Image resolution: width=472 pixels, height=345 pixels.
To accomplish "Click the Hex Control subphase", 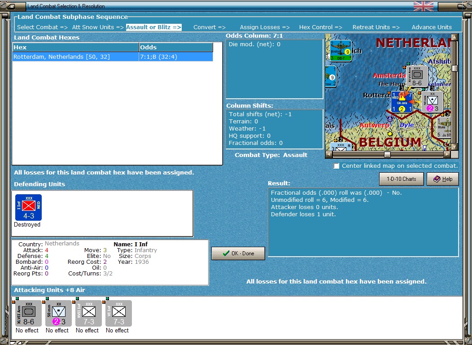I will click(x=321, y=27).
